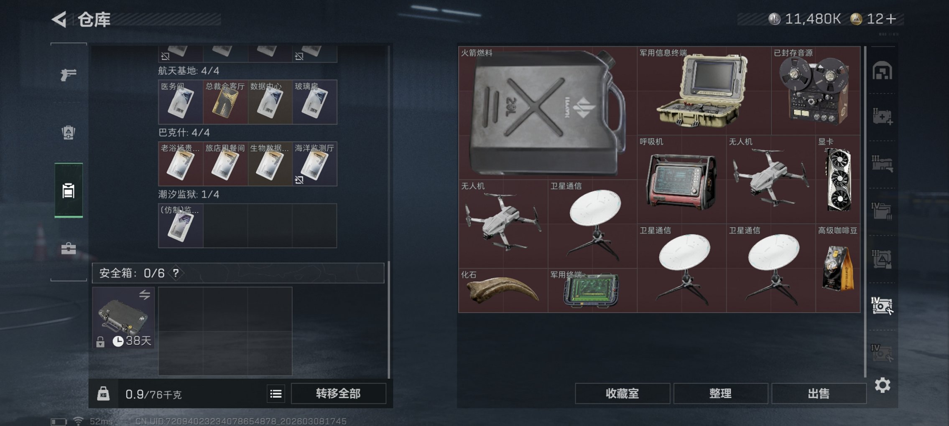Go back using the arrow beside 仓库

pos(59,19)
